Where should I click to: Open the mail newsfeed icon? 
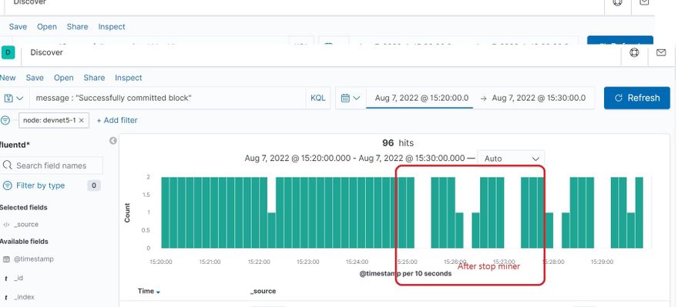click(x=661, y=52)
